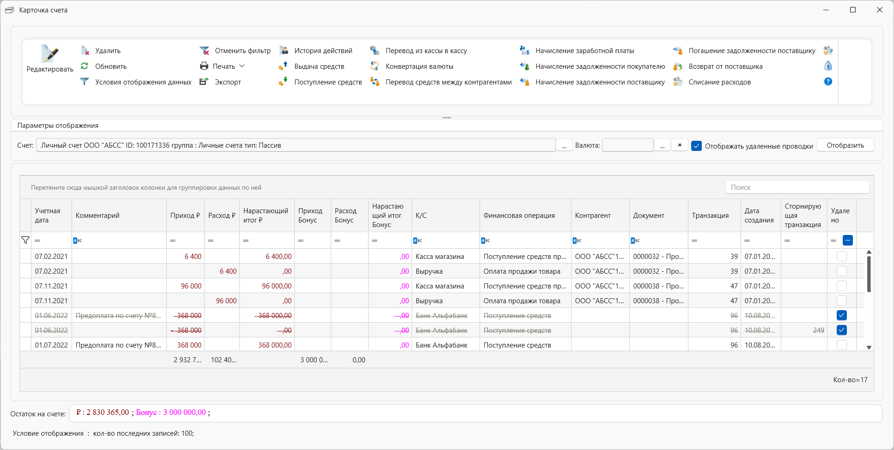Sort by Финансовая операция column header
This screenshot has height=450, width=894.
pyautogui.click(x=525, y=216)
